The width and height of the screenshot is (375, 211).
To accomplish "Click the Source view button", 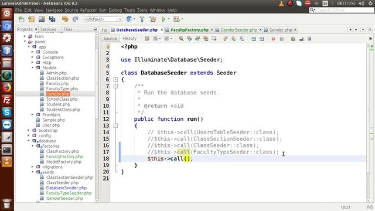I will click(110, 39).
